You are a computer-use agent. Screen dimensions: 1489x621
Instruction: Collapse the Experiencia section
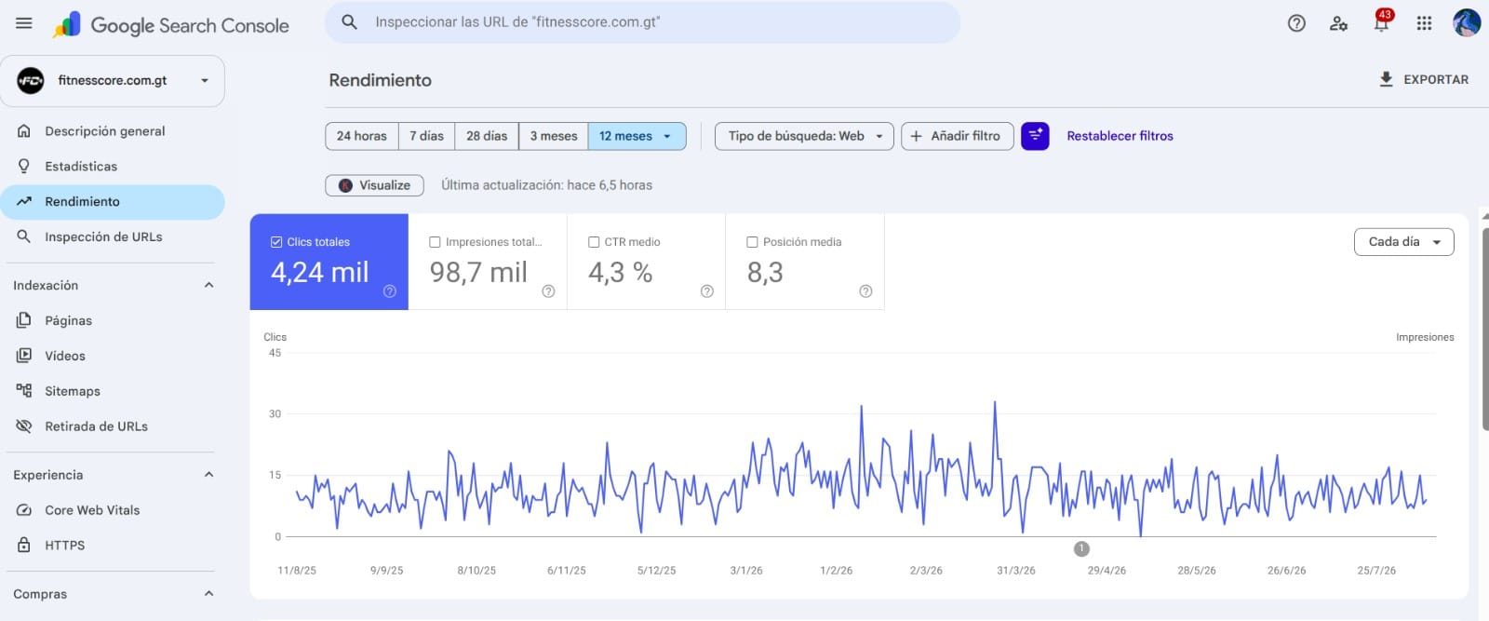(208, 475)
